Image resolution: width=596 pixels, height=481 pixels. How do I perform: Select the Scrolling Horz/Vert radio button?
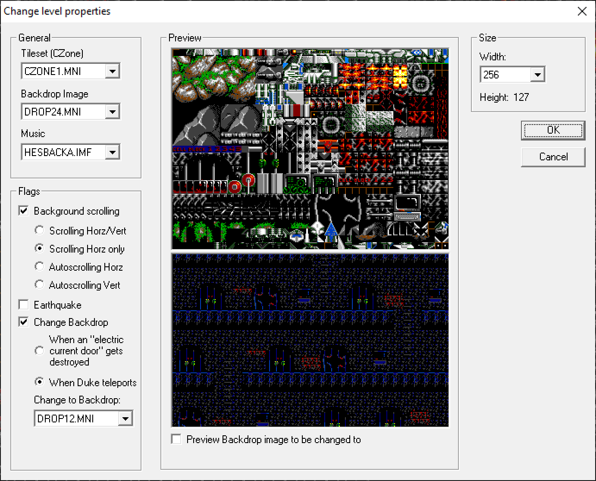point(39,230)
